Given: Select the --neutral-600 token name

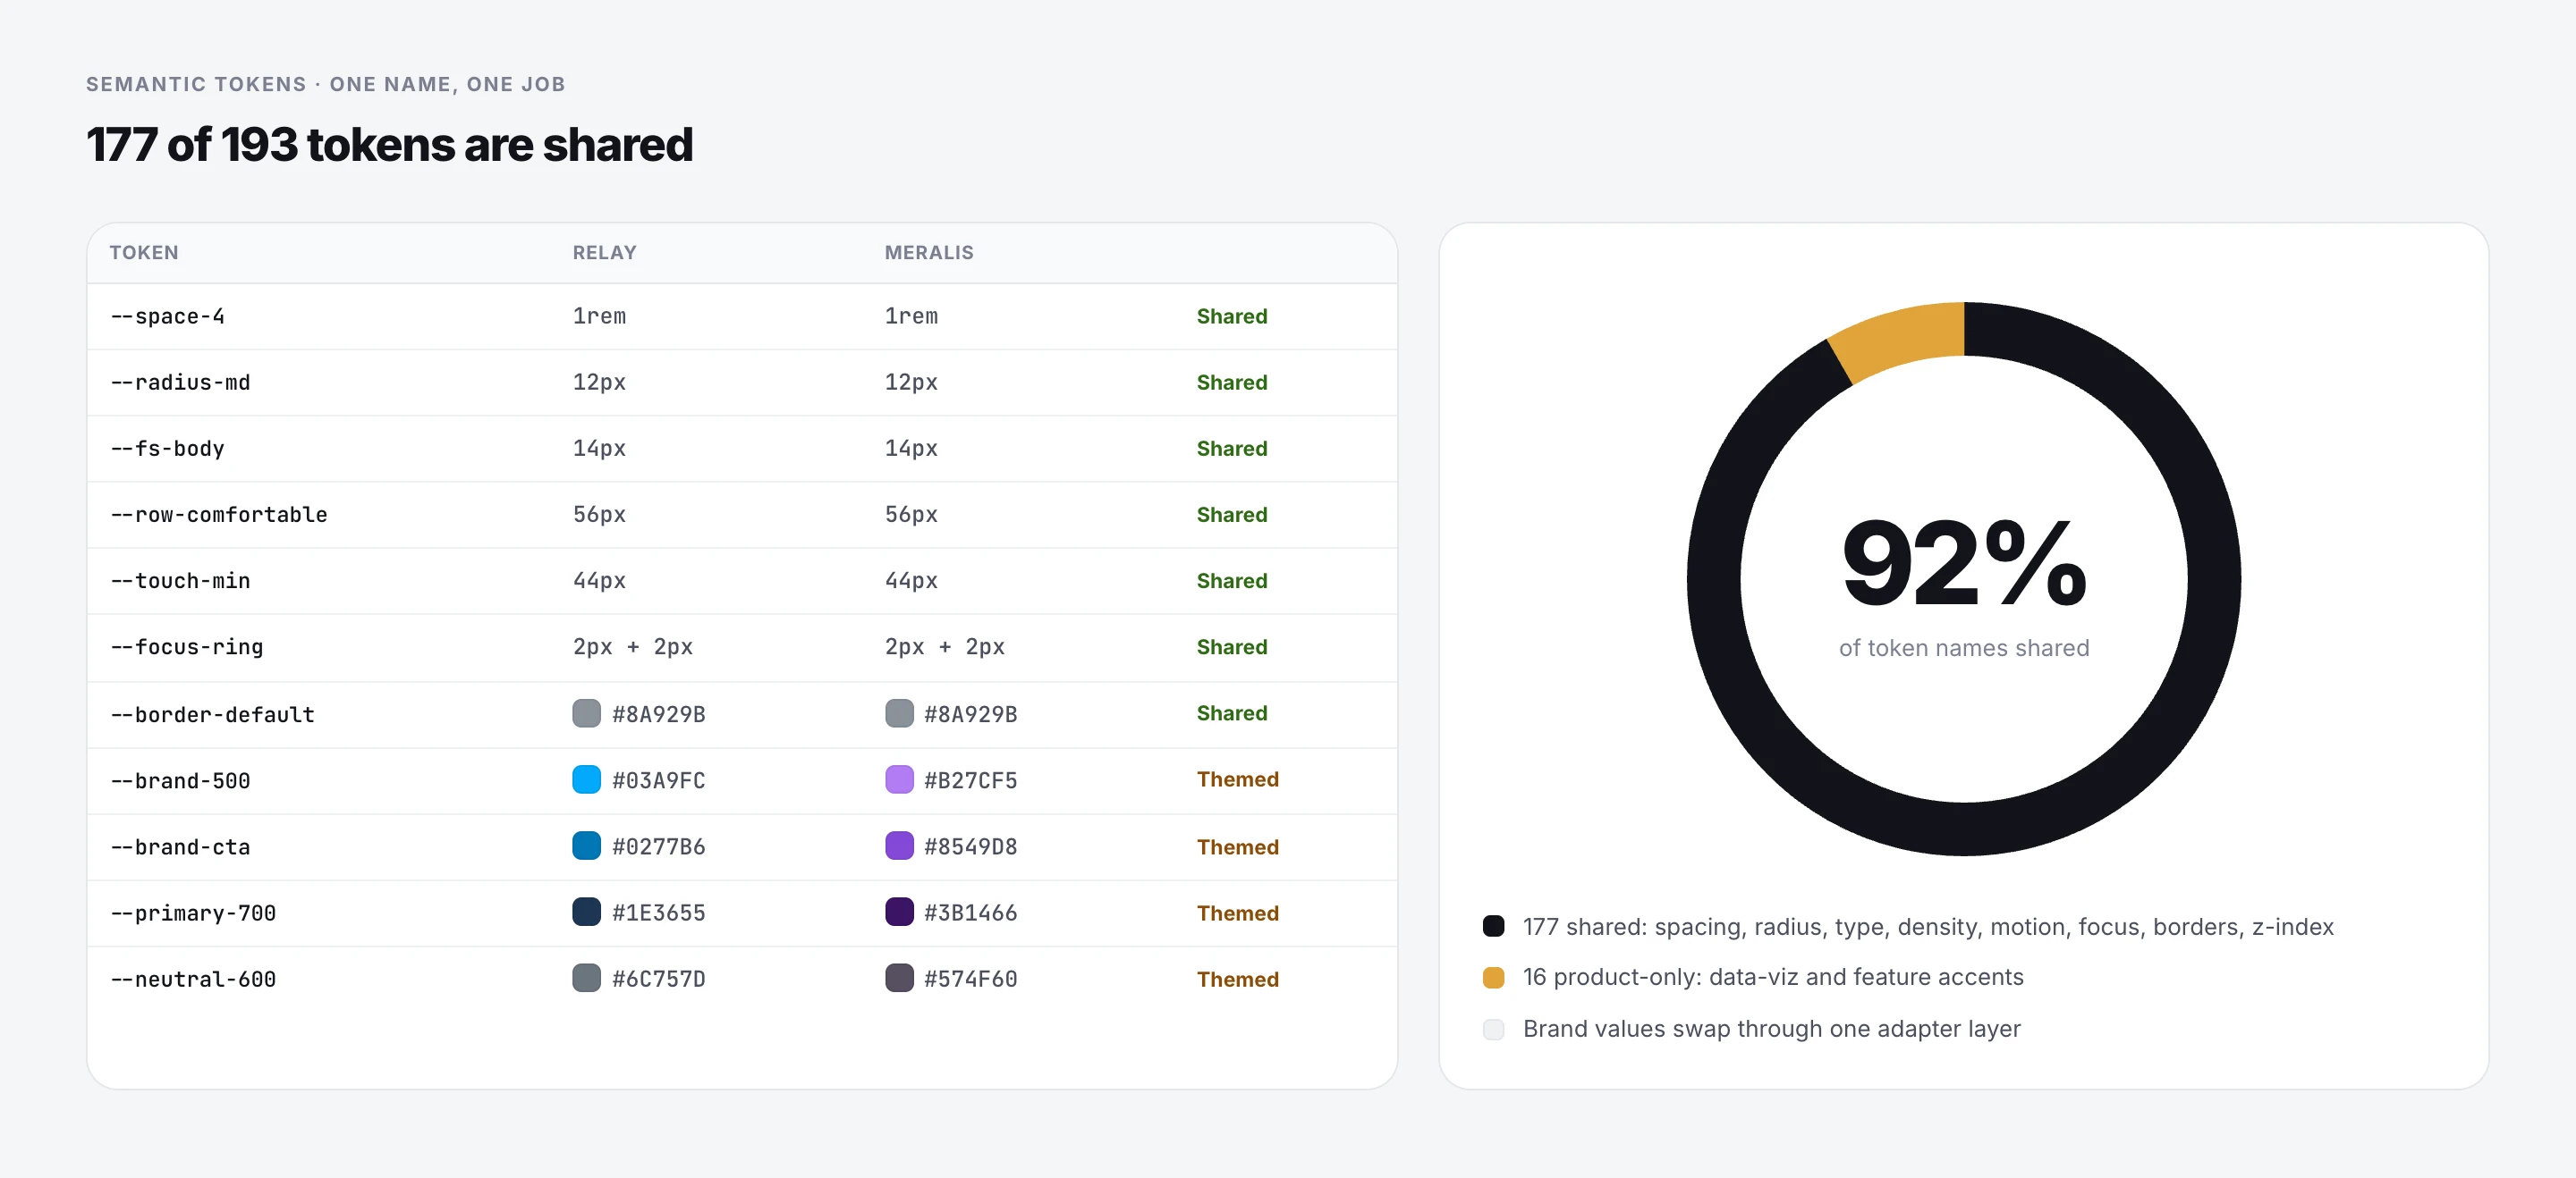Looking at the screenshot, I should (193, 980).
